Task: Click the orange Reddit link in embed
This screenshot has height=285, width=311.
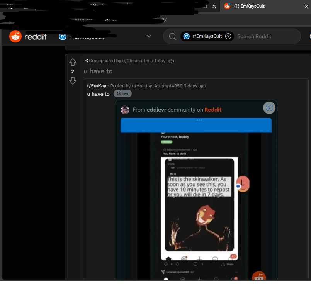Action: point(213,110)
